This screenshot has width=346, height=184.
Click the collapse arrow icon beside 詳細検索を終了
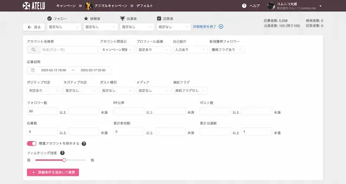[x=221, y=26]
